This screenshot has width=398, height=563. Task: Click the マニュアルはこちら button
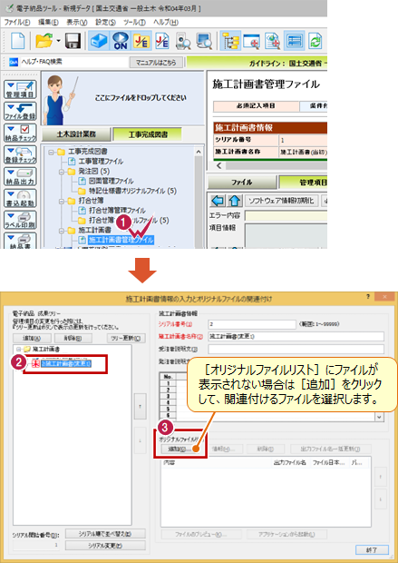pos(156,62)
